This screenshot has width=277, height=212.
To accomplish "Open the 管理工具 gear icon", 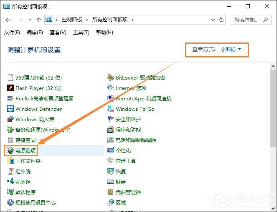I will [111, 161].
